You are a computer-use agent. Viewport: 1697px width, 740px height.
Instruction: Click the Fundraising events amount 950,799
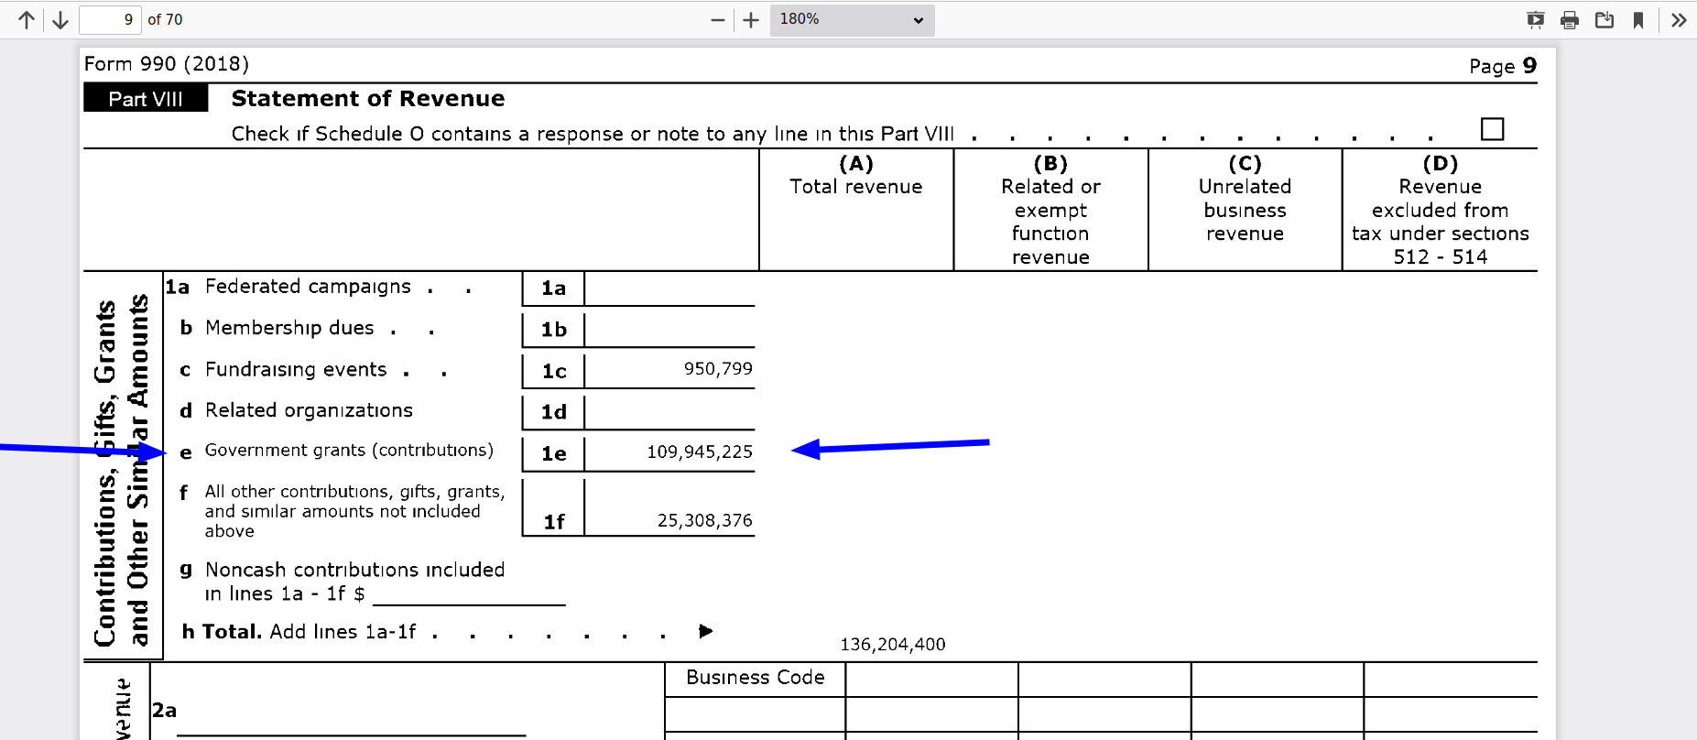pos(718,368)
